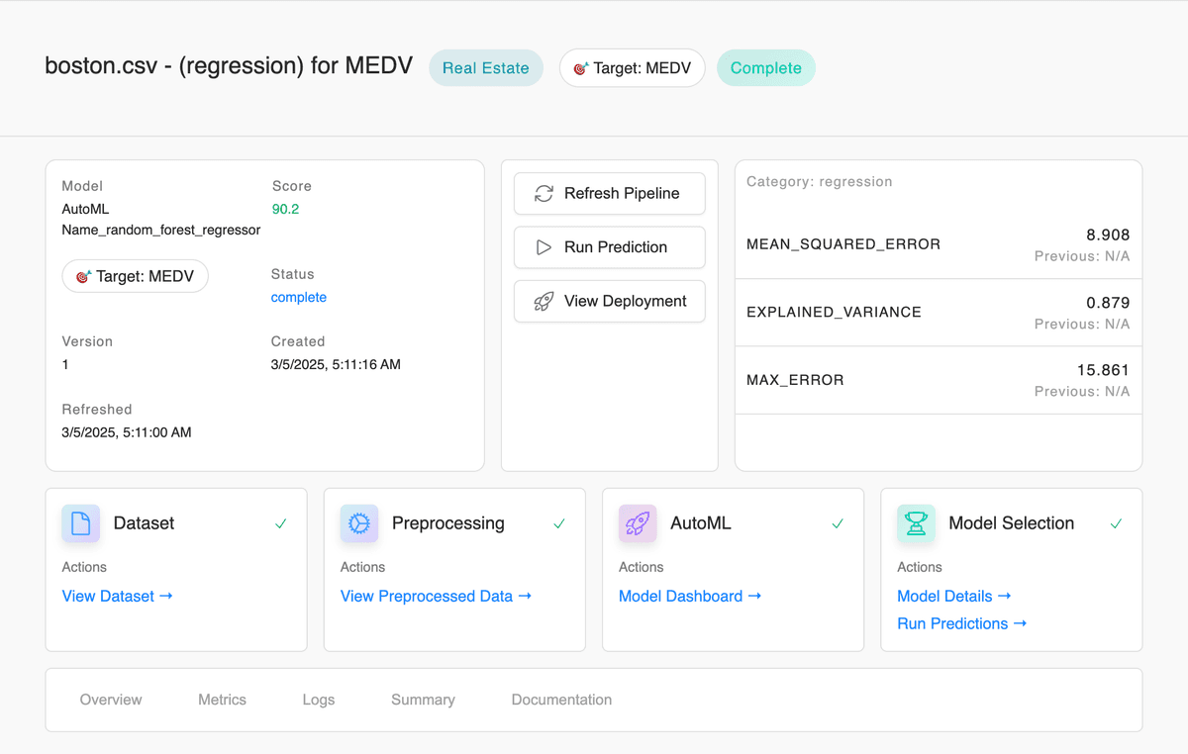Click the Complete status badge
This screenshot has height=754, width=1188.
[766, 68]
